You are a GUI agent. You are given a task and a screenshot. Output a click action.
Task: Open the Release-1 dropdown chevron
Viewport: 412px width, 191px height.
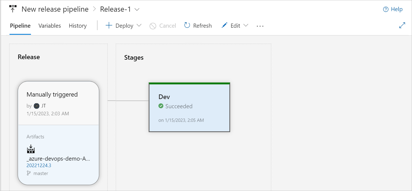tap(137, 9)
